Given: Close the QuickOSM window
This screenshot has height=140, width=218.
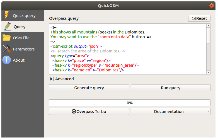Looking at the screenshot, I should click(x=212, y=5).
